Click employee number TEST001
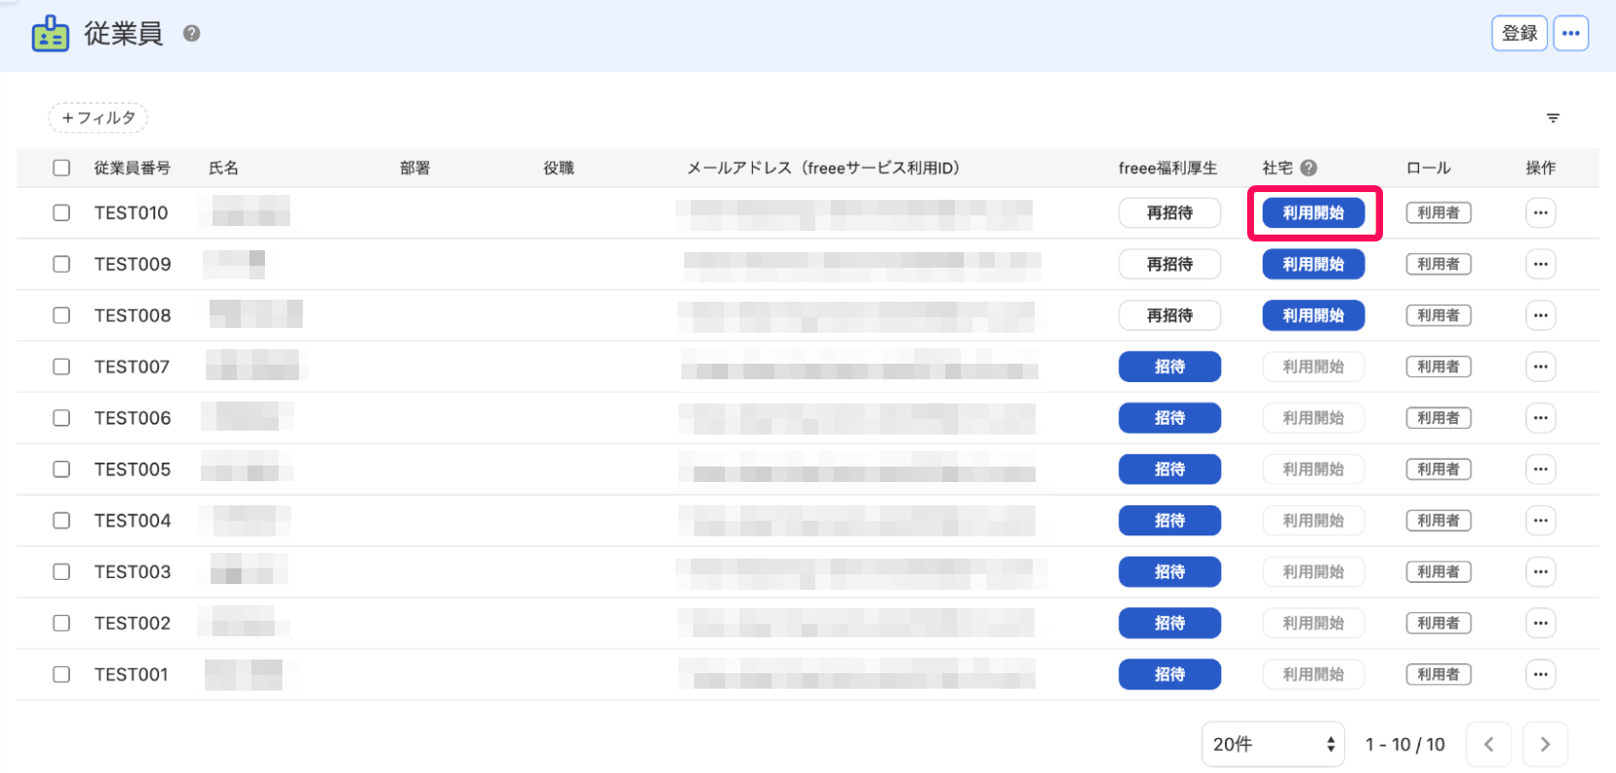 pos(131,674)
